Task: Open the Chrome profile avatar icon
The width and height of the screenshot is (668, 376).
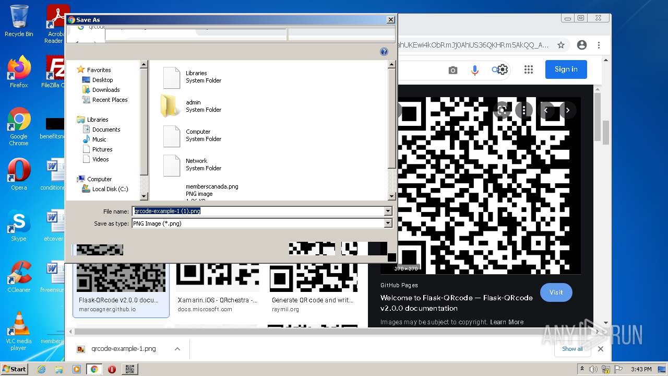Action: click(582, 45)
